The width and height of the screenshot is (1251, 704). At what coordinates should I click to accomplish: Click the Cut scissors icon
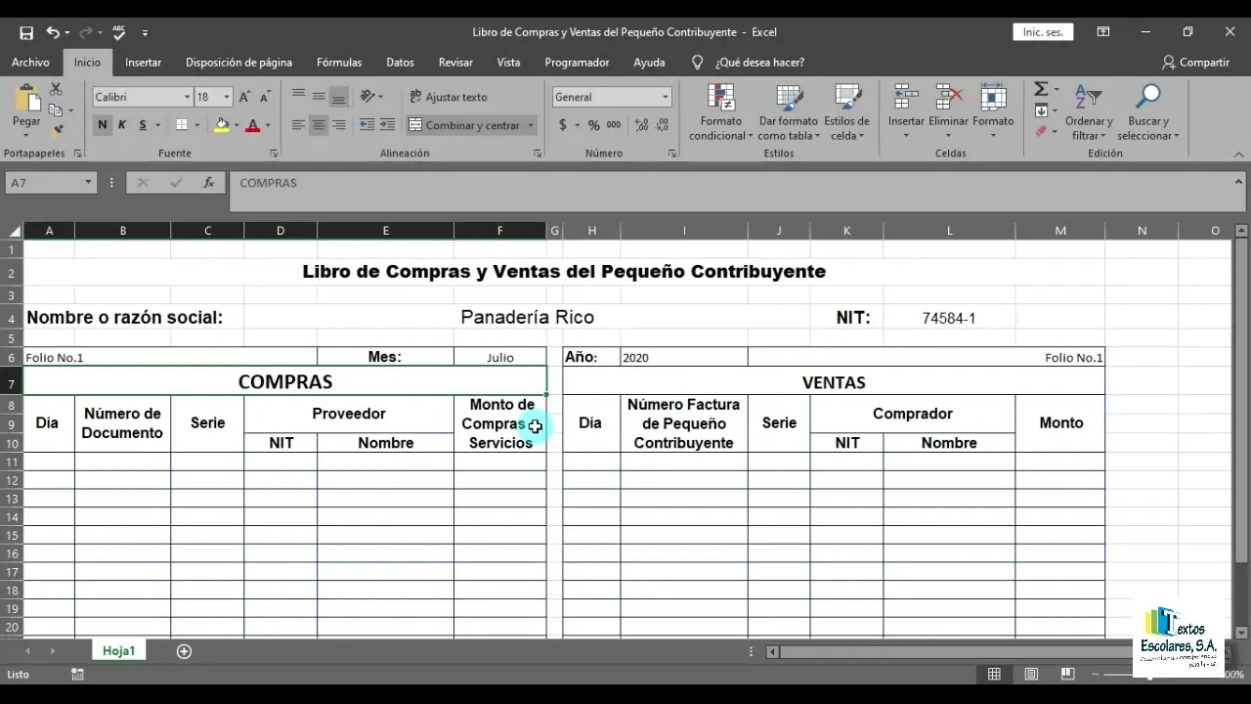point(56,90)
